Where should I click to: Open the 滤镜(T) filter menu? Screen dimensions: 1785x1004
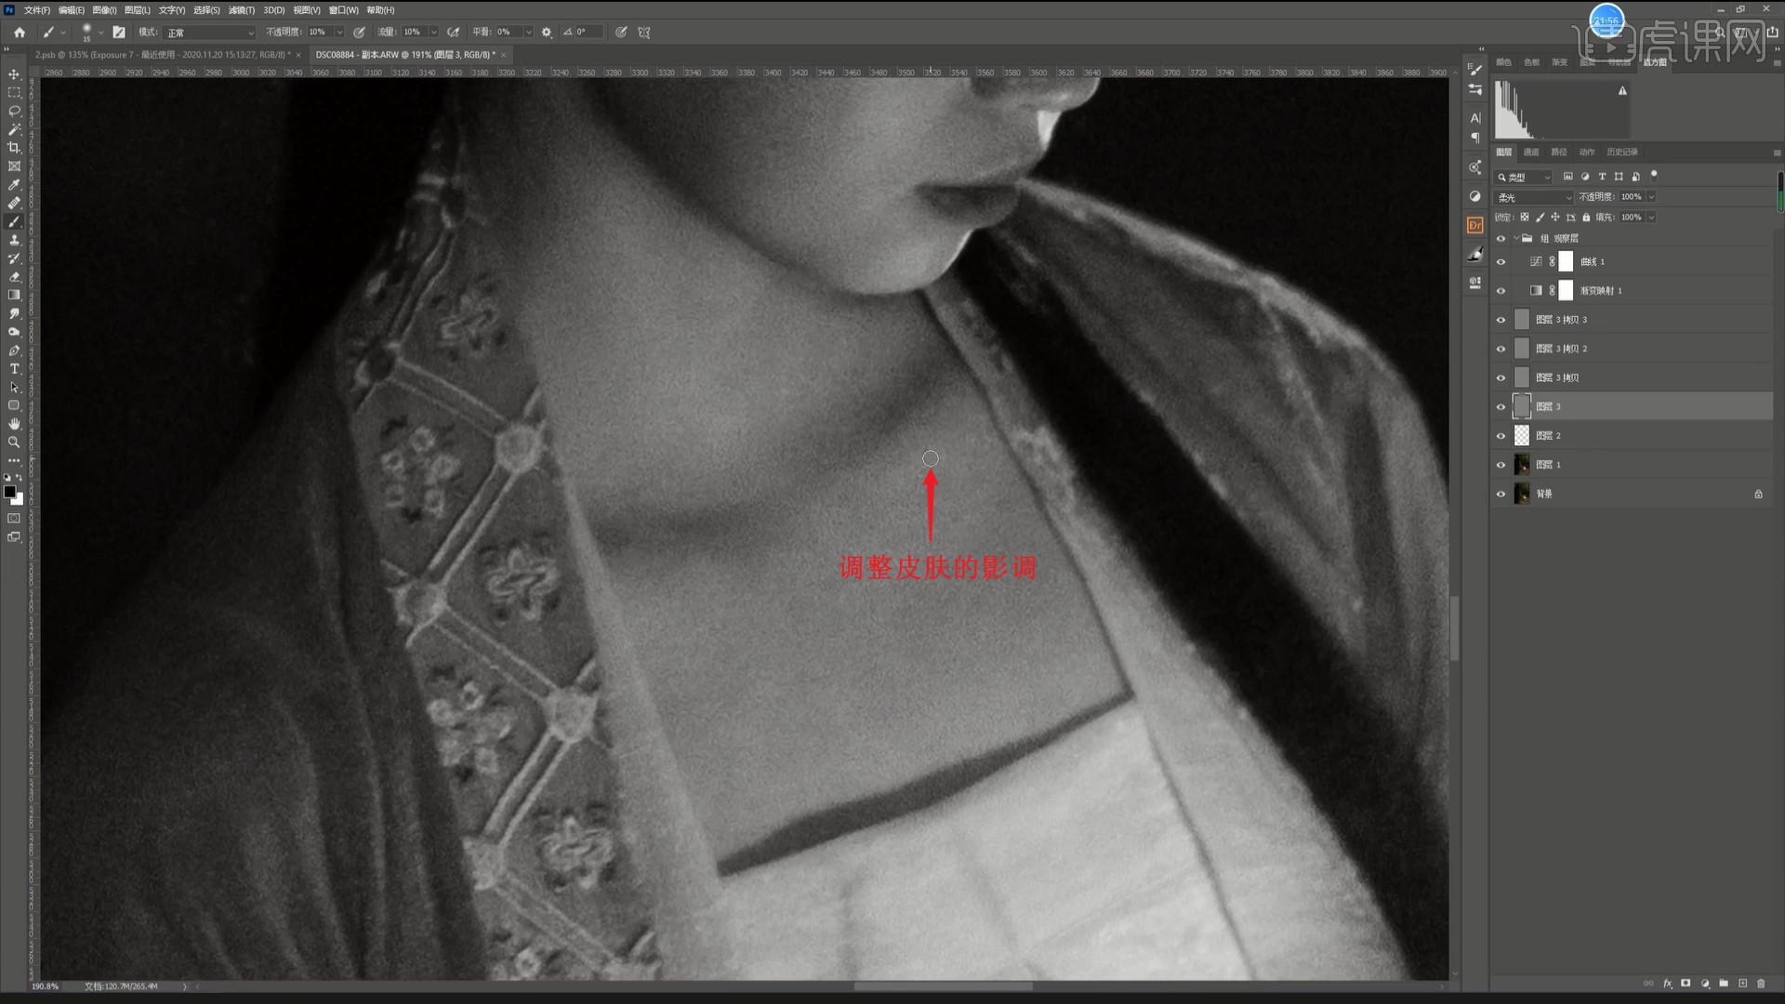click(241, 10)
